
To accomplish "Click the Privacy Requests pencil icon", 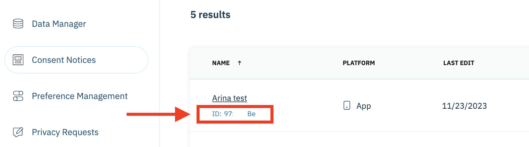I will tap(18, 132).
